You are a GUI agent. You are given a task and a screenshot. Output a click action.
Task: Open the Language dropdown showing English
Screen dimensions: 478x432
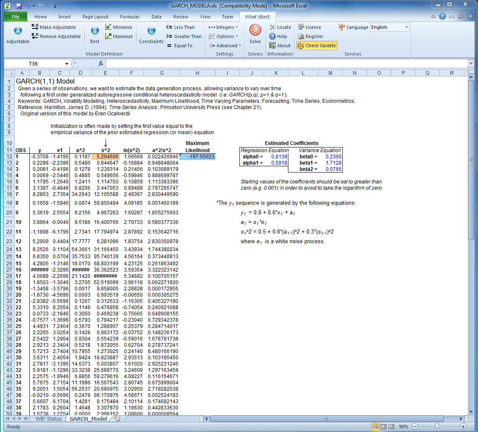click(x=389, y=27)
